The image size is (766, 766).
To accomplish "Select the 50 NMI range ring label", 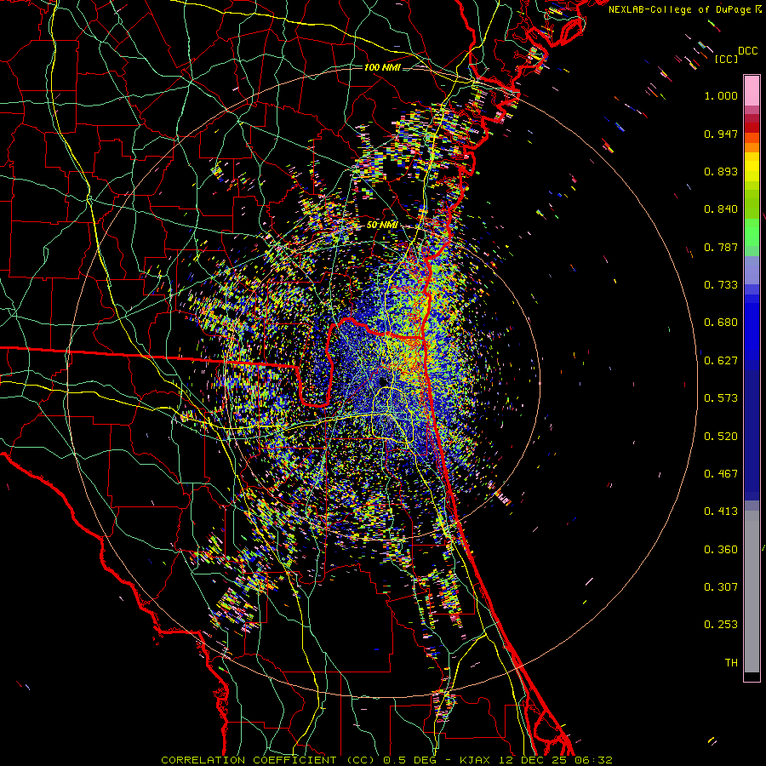I will point(382,226).
